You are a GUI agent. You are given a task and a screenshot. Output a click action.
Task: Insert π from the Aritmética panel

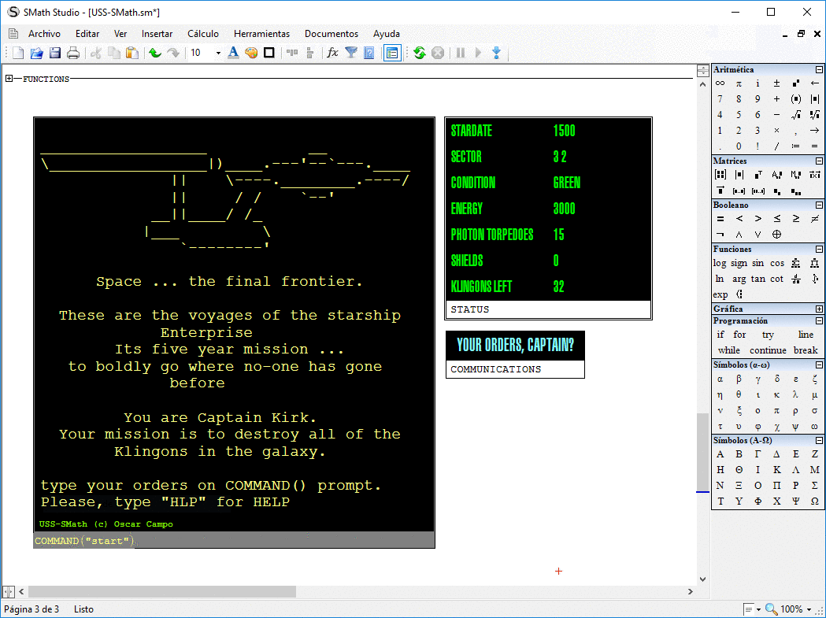coord(739,83)
